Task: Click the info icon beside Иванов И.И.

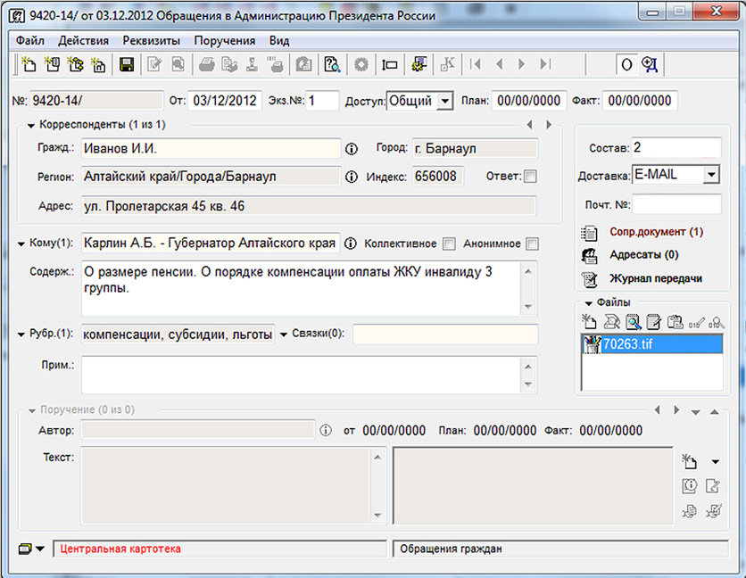Action: 351,149
